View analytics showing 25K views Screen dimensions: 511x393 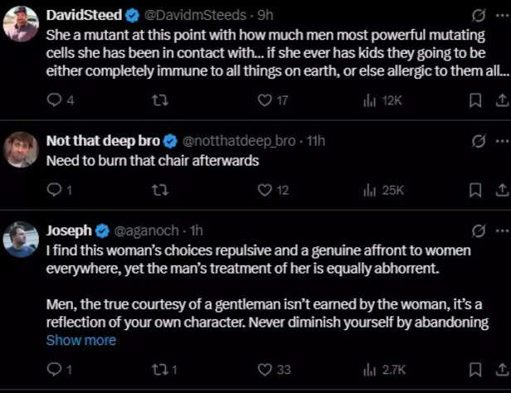click(382, 190)
